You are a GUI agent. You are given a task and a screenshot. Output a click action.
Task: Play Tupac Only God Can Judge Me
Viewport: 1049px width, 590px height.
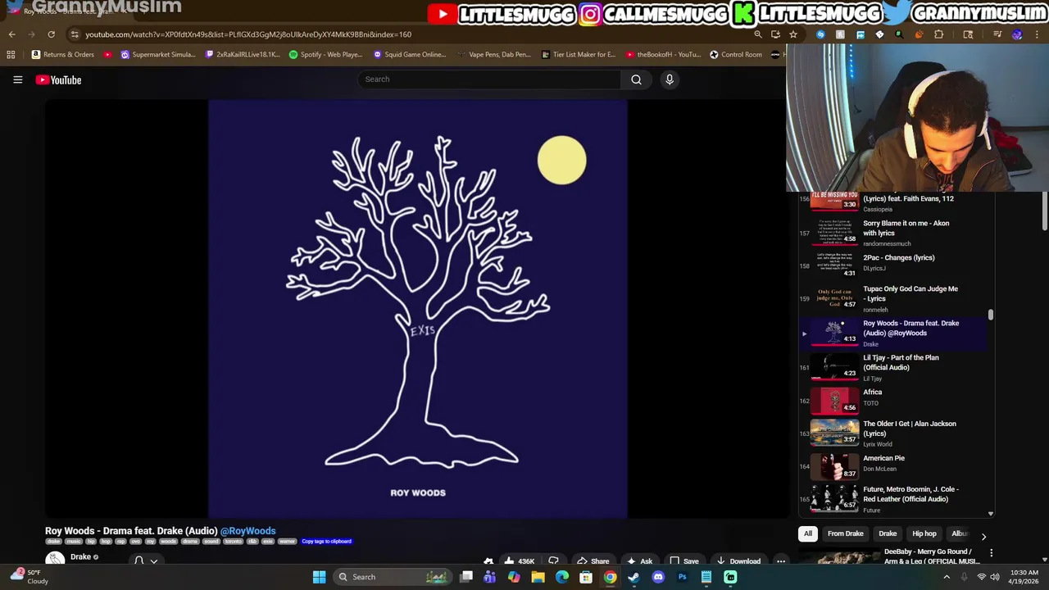click(x=893, y=298)
